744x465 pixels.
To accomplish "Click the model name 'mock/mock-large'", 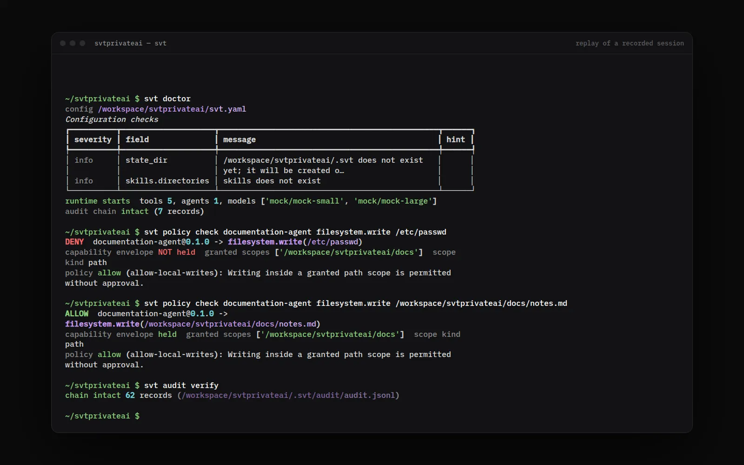I will [x=393, y=201].
